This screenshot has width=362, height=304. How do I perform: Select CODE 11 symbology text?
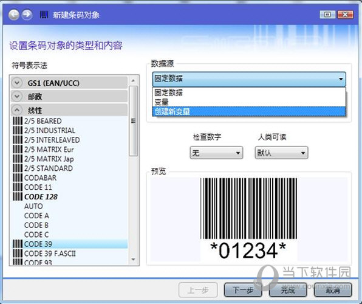click(x=38, y=187)
